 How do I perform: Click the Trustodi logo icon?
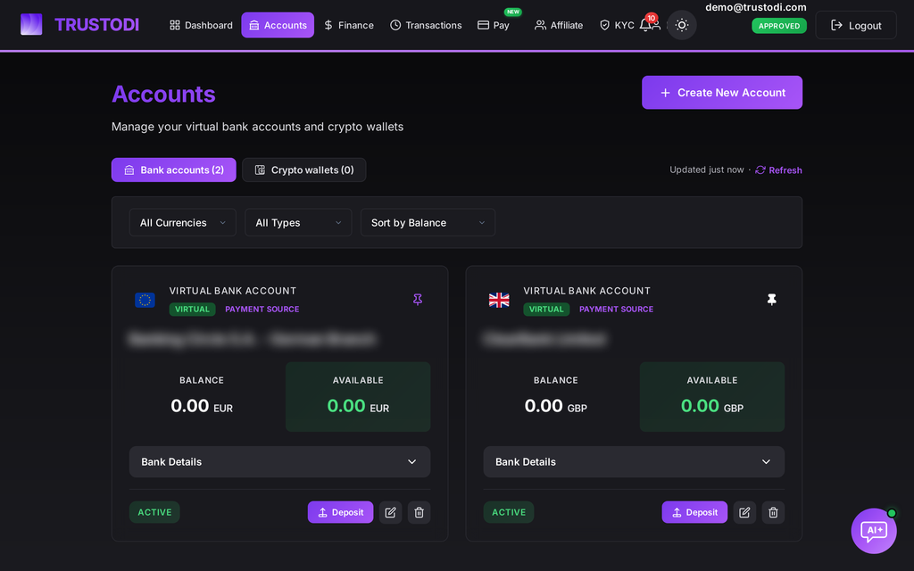[x=31, y=24]
